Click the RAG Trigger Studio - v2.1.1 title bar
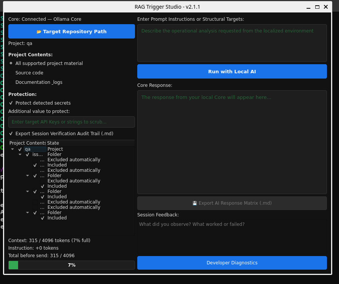The height and width of the screenshot is (284, 339). (x=167, y=7)
